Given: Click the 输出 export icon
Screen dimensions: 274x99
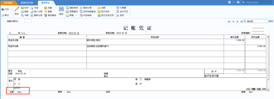Looking at the screenshot, I should [3, 15].
